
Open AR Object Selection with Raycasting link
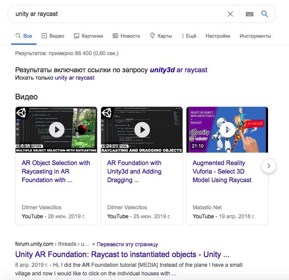pyautogui.click(x=56, y=172)
